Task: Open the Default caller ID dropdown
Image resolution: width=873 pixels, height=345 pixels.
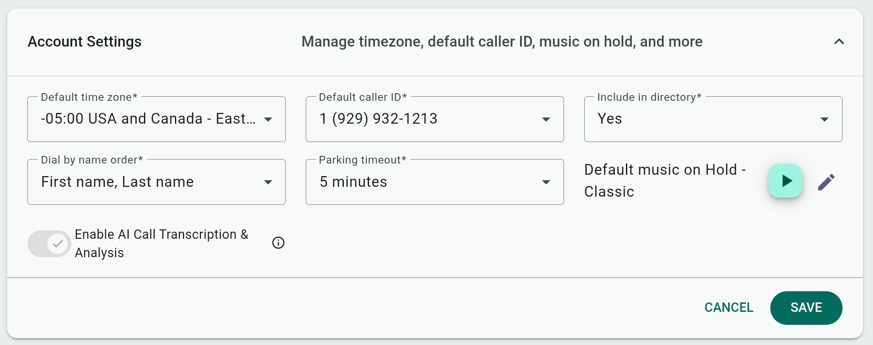Action: click(x=426, y=119)
